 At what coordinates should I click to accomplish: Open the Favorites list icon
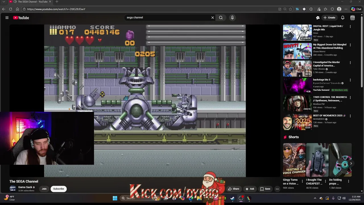pyautogui.click(x=325, y=9)
